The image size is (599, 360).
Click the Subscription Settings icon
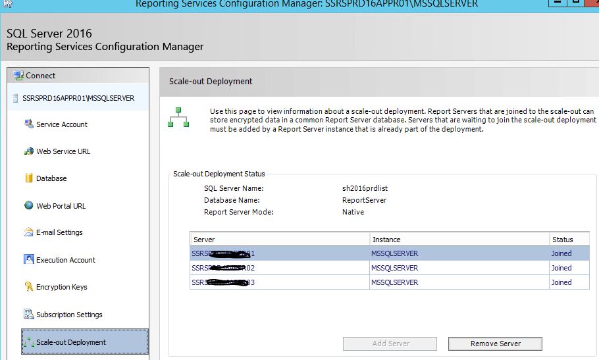pyautogui.click(x=29, y=314)
